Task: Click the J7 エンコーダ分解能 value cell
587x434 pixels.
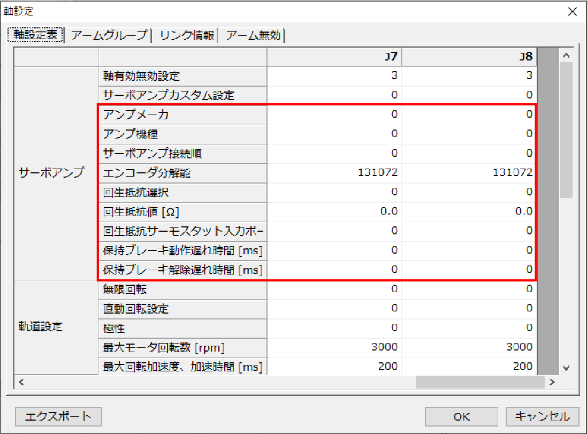Action: click(334, 173)
